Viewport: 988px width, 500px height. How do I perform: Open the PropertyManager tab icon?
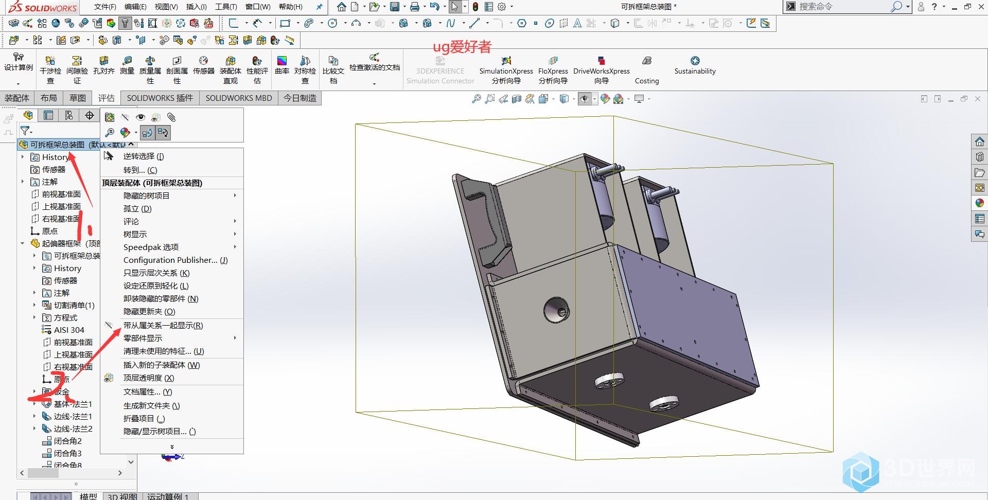48,115
